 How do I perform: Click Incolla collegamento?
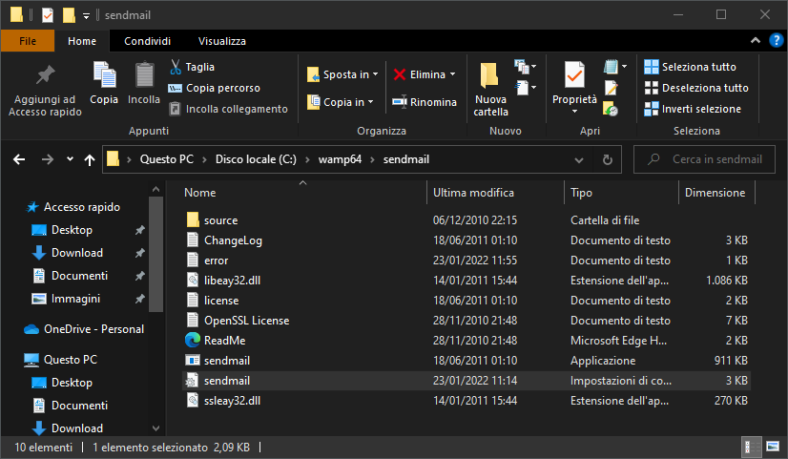(x=228, y=109)
